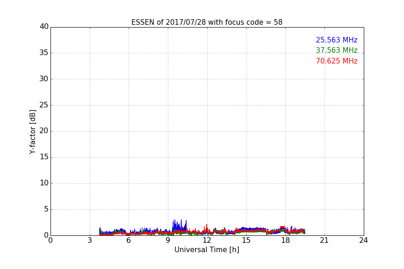Click y-axis tick value 40
Image resolution: width=404 pixels, height=269 pixels.
(44, 27)
